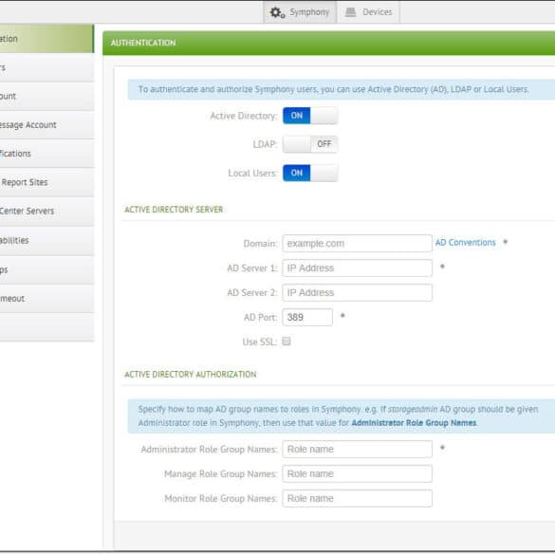Click the 'LDAP:' switch label
Image resolution: width=555 pixels, height=555 pixels.
pyautogui.click(x=265, y=145)
